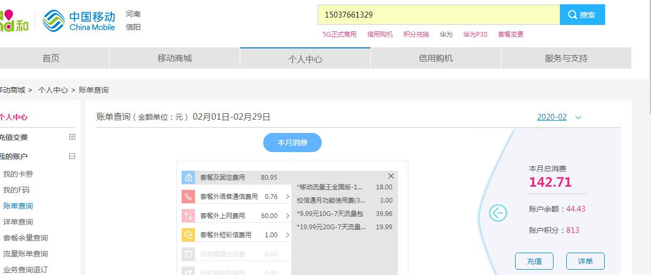Expand the 套餐外上网费用 row arrow
Image resolution: width=651 pixels, height=275 pixels.
click(288, 216)
